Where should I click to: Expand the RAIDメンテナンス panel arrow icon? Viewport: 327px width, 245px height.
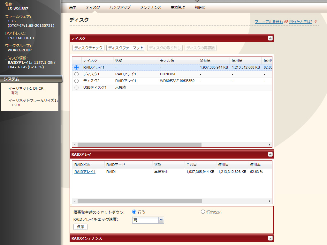pyautogui.click(x=270, y=238)
